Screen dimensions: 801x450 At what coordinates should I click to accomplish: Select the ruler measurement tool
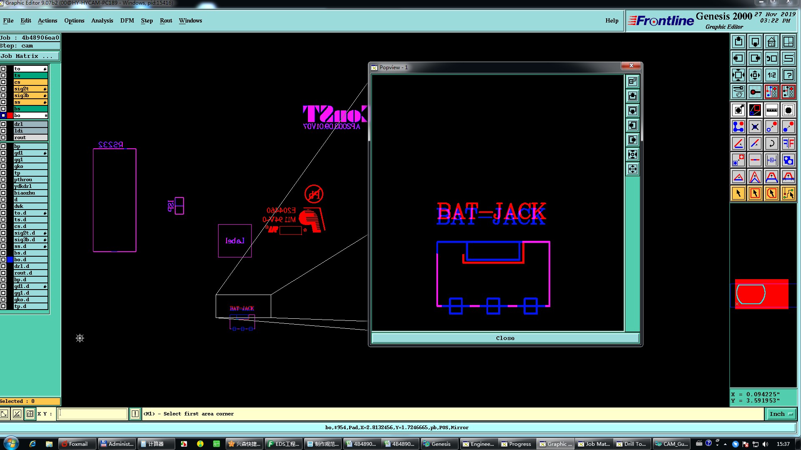point(771,110)
